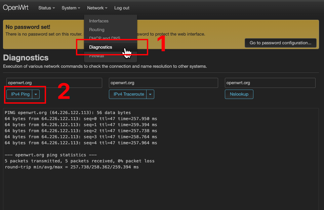
Task: Click the ping hostname input field
Action: pyautogui.click(x=54, y=83)
